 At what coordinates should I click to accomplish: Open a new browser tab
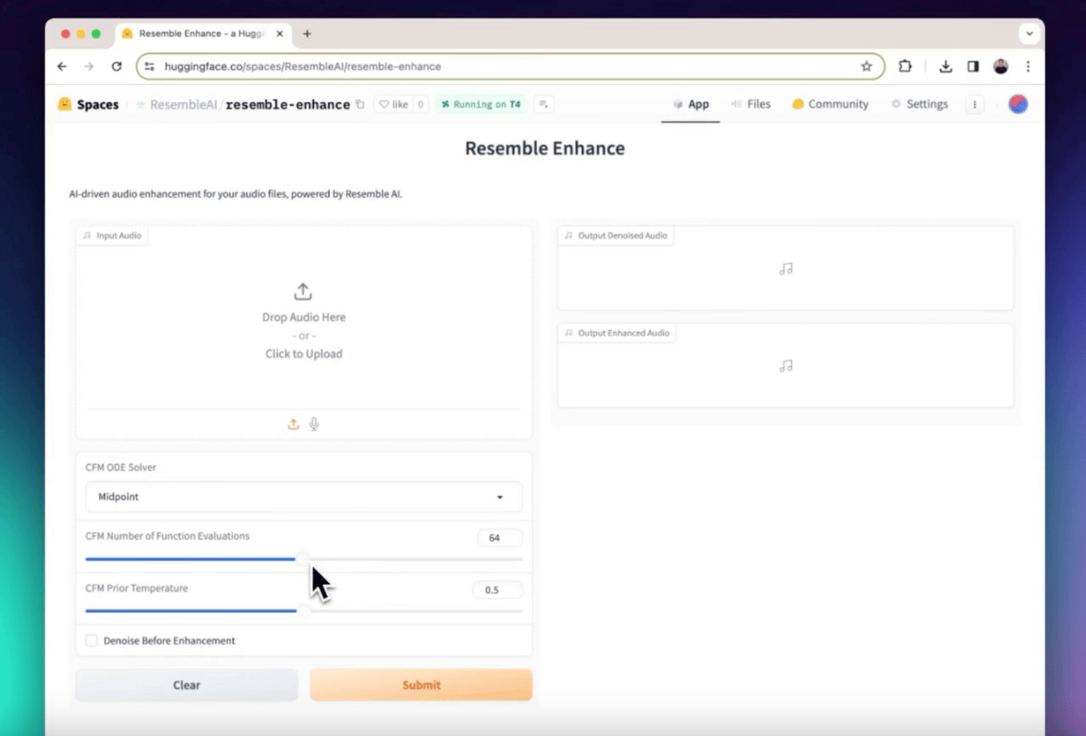(x=307, y=34)
